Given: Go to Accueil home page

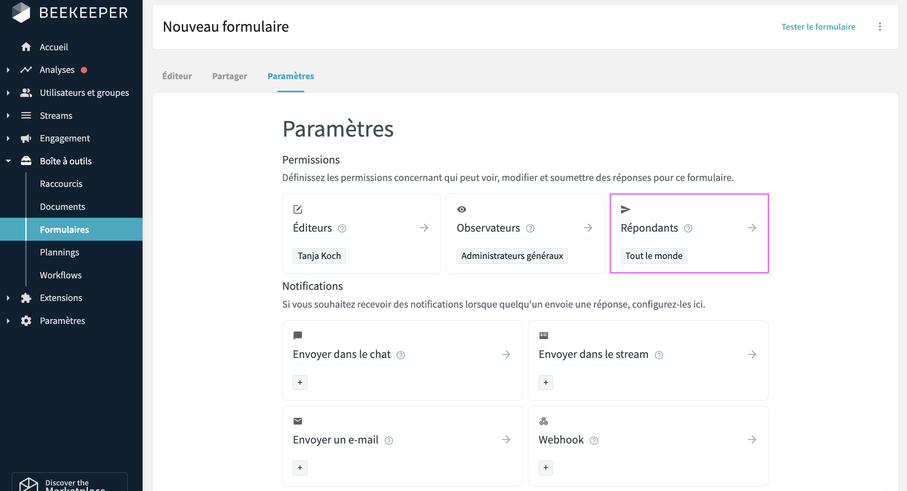Looking at the screenshot, I should tap(54, 47).
